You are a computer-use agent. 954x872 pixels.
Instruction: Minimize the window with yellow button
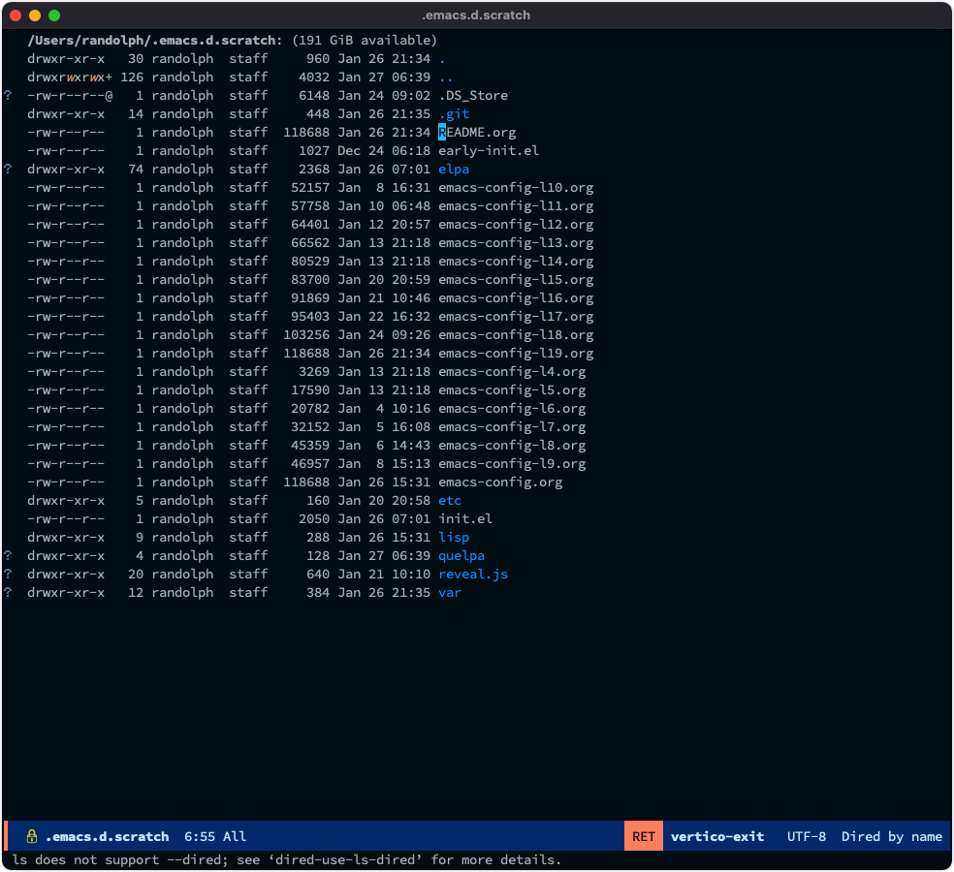coord(35,16)
